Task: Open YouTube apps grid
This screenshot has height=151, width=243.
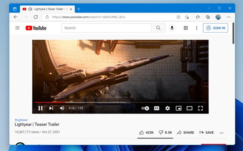Action: (x=186, y=28)
